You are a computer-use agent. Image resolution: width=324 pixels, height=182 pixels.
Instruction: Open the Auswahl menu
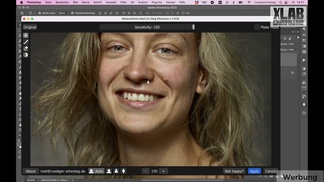coord(111,2)
